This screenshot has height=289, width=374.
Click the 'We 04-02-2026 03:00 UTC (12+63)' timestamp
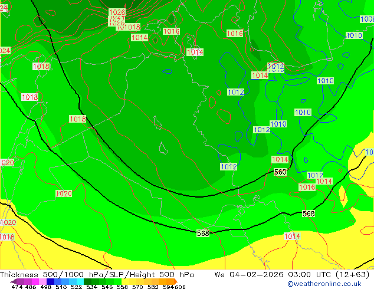coord(292,275)
